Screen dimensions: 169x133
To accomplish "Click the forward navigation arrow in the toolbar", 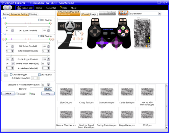I will point(10,8).
